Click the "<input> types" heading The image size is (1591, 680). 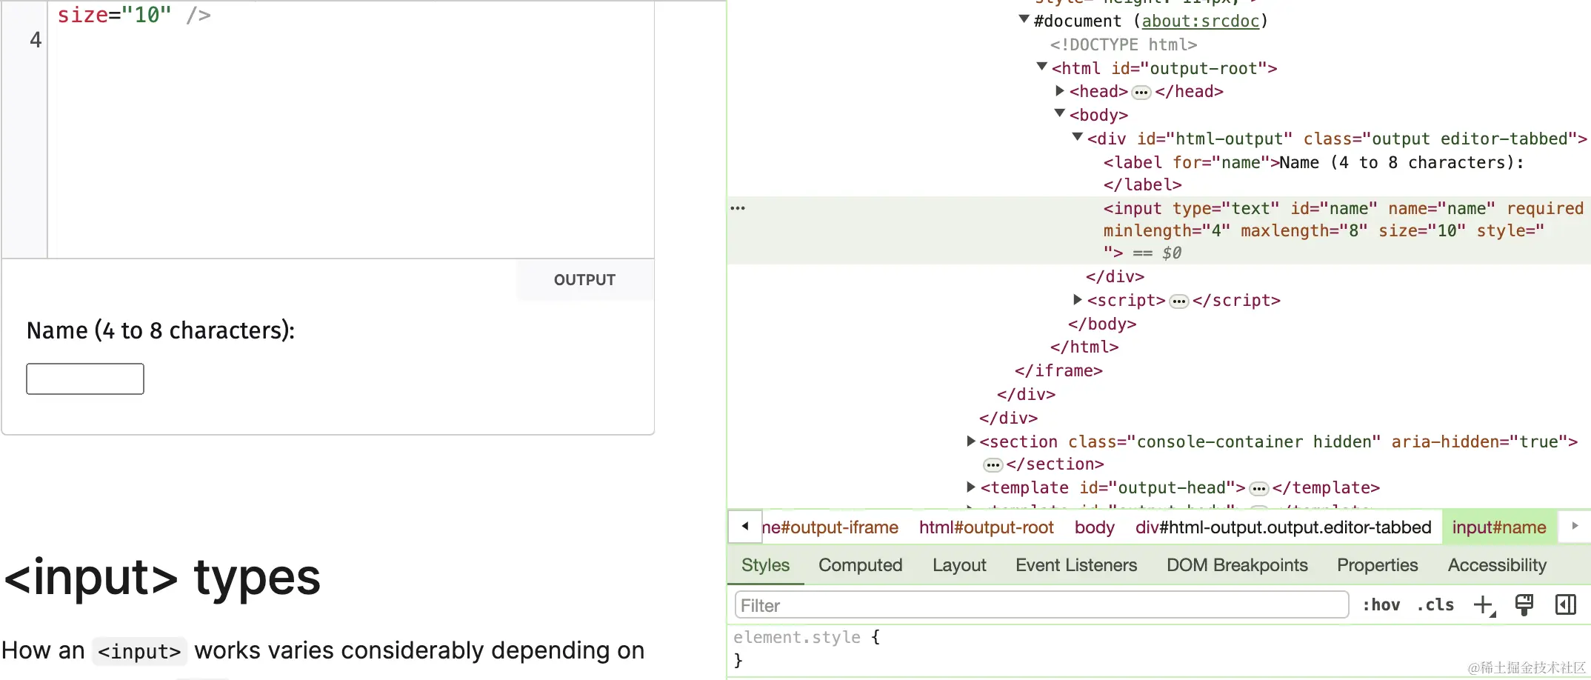(162, 578)
